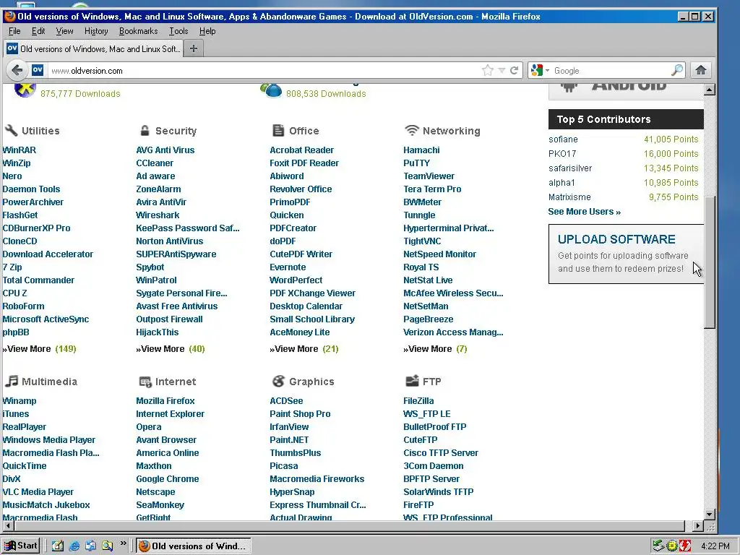Click the URL address field
This screenshot has width=740, height=555.
pyautogui.click(x=264, y=71)
